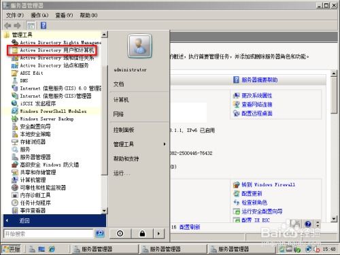Click the blue help toolbar icon
Viewport: 340px width, 255px height.
[44, 25]
